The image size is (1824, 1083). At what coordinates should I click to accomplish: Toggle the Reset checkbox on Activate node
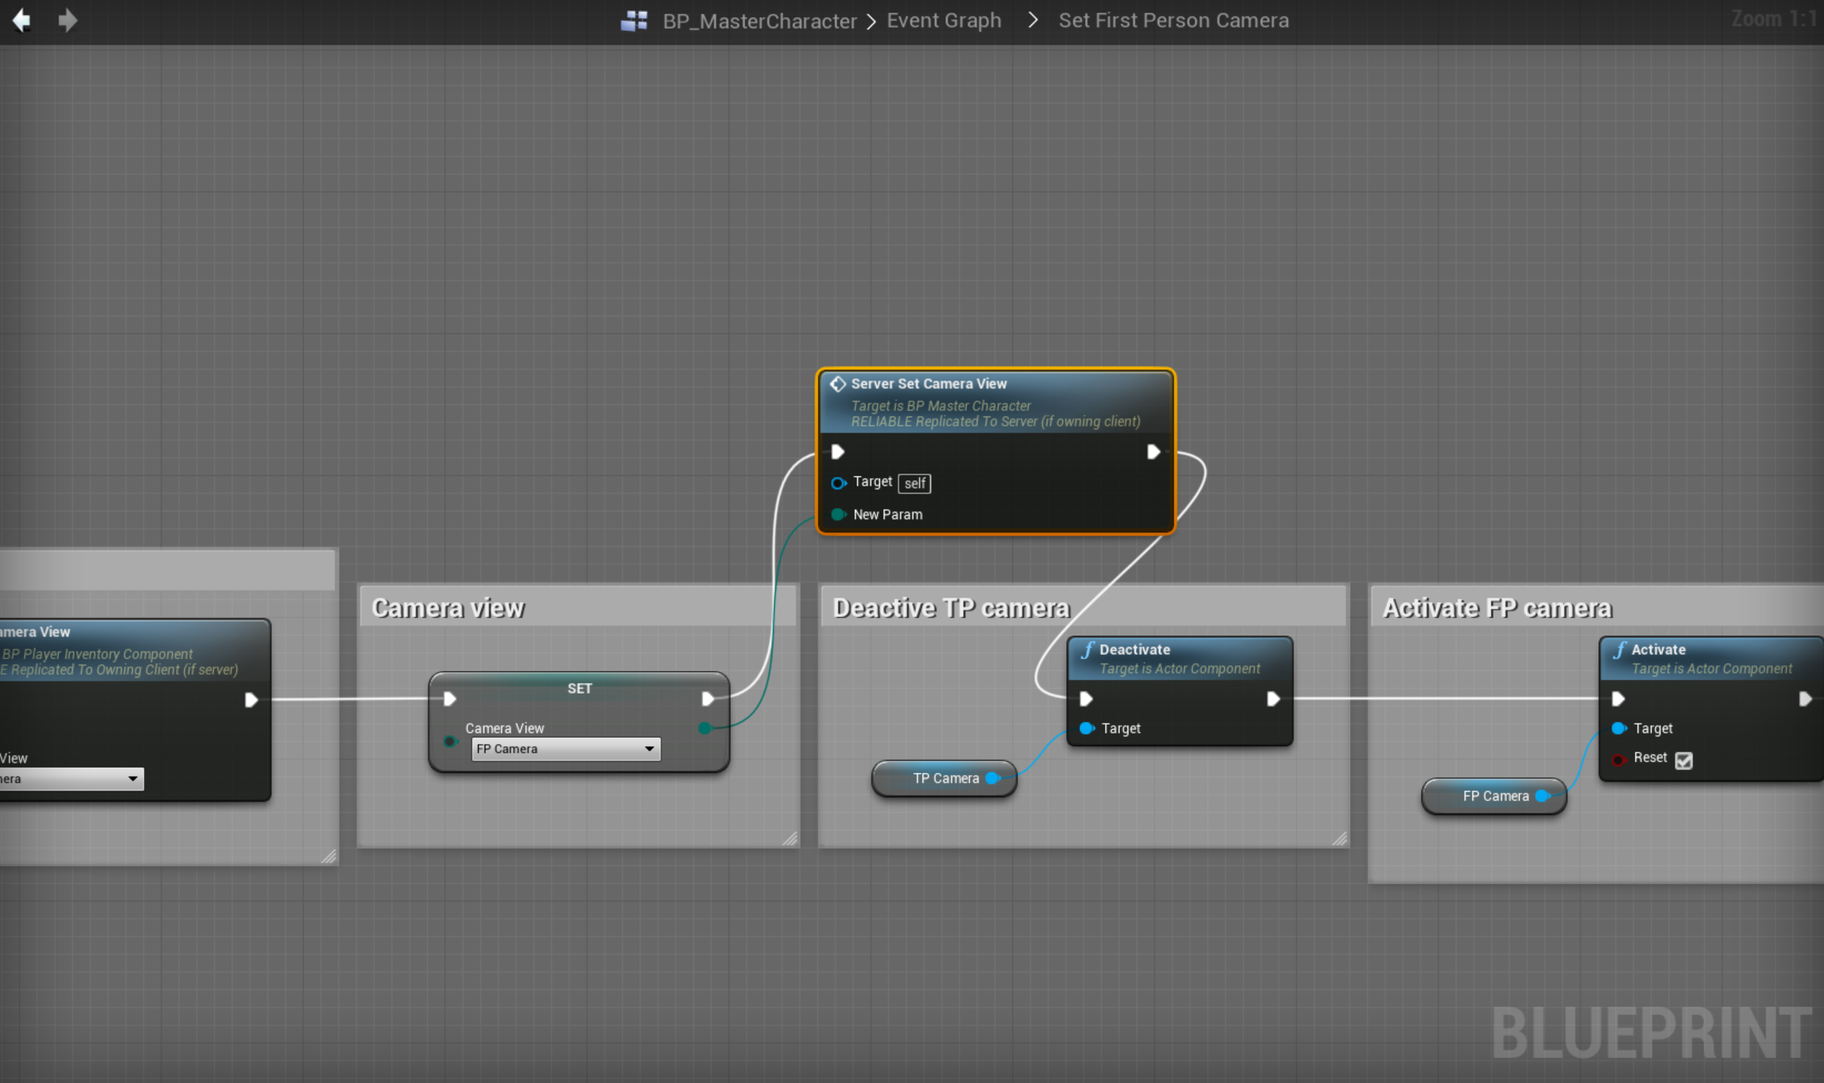1684,760
